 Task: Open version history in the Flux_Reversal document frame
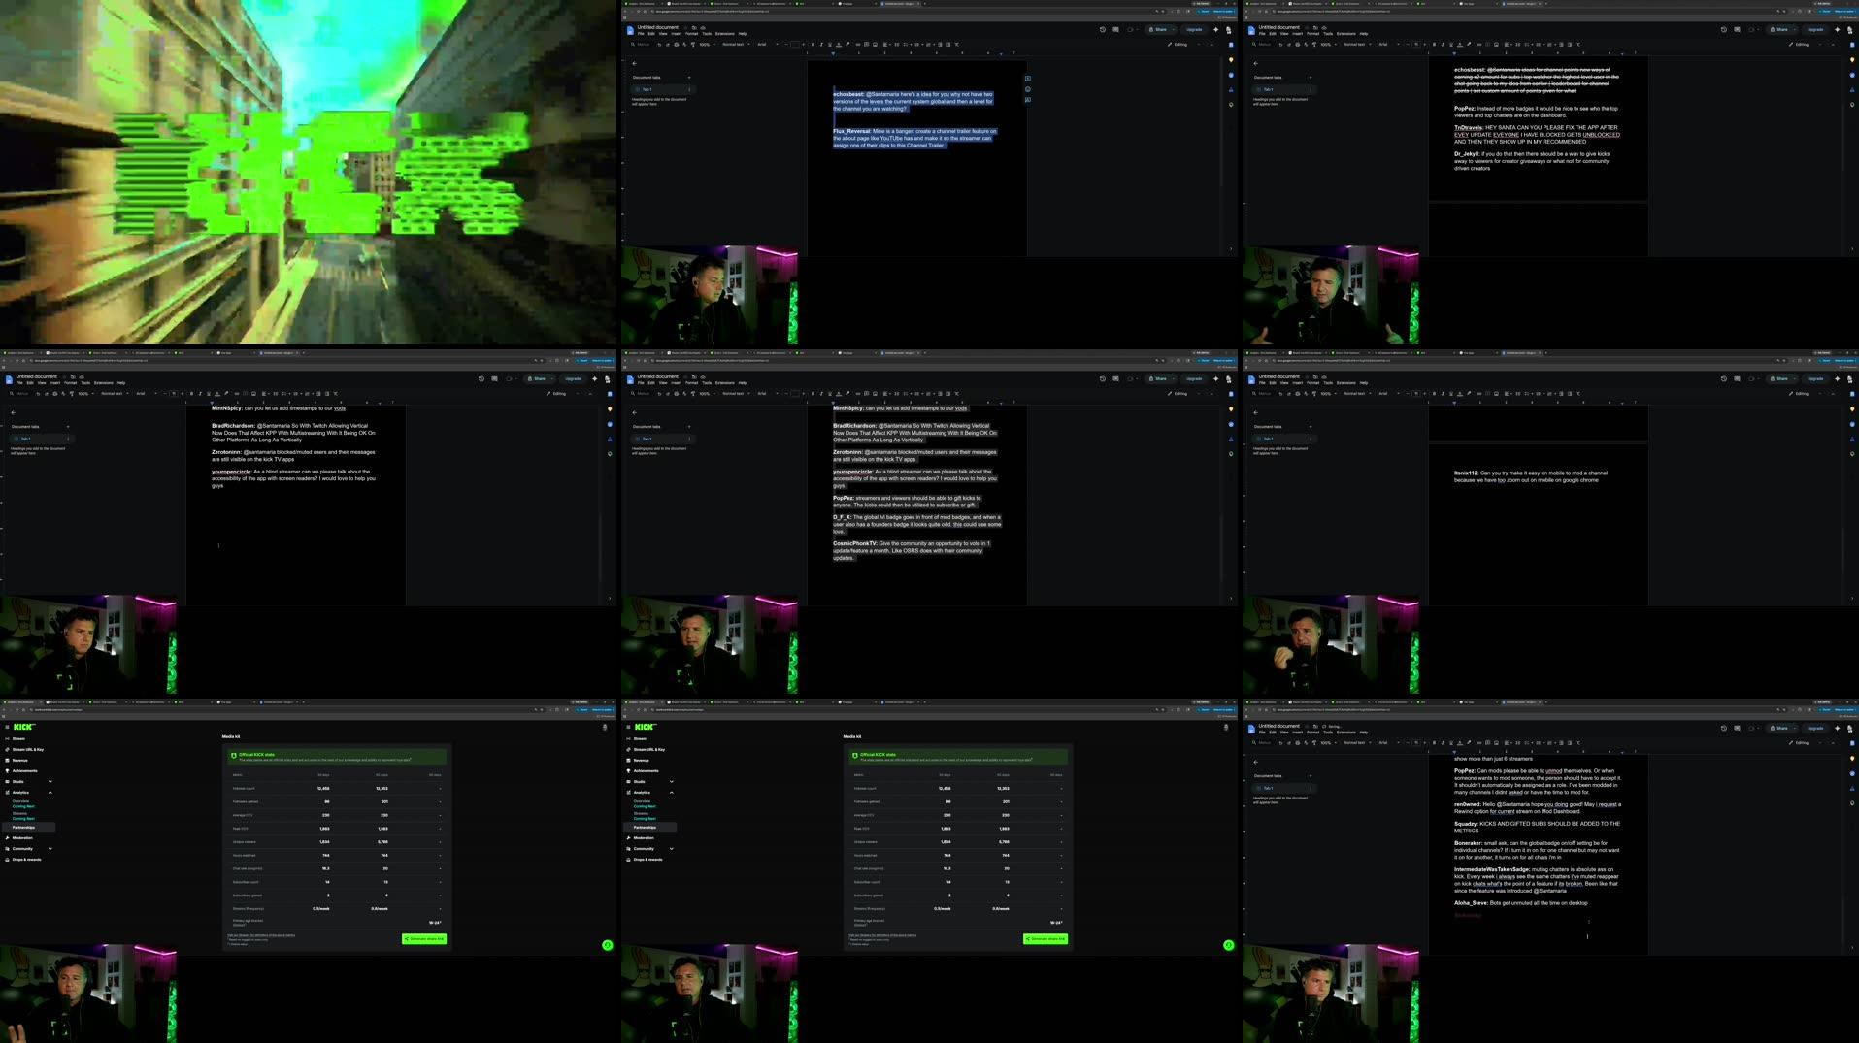coord(1103,30)
